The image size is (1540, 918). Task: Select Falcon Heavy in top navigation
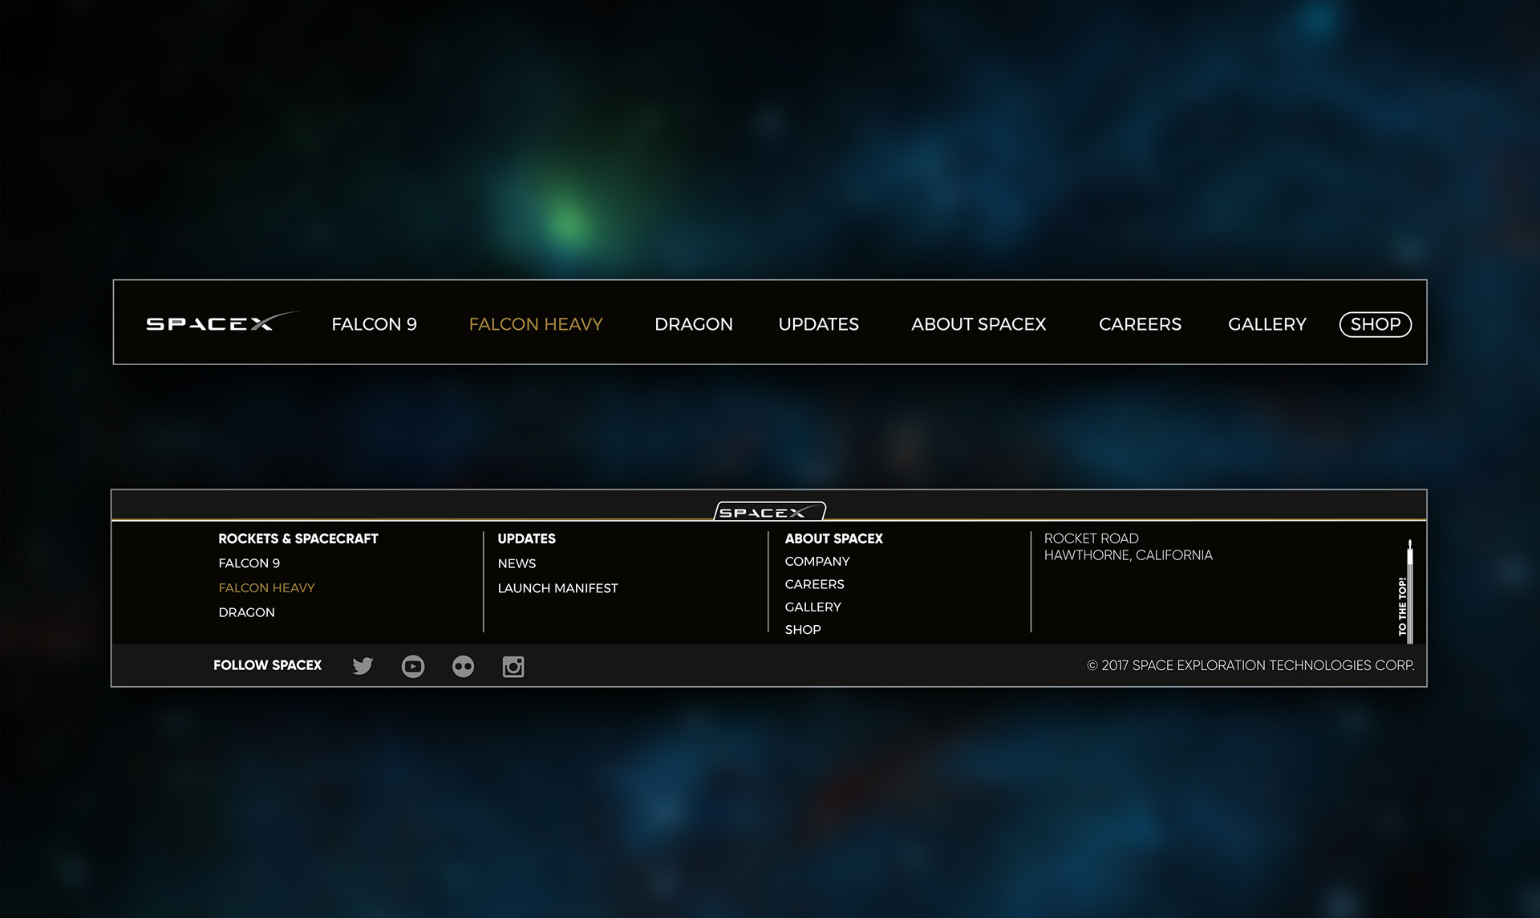pos(536,324)
